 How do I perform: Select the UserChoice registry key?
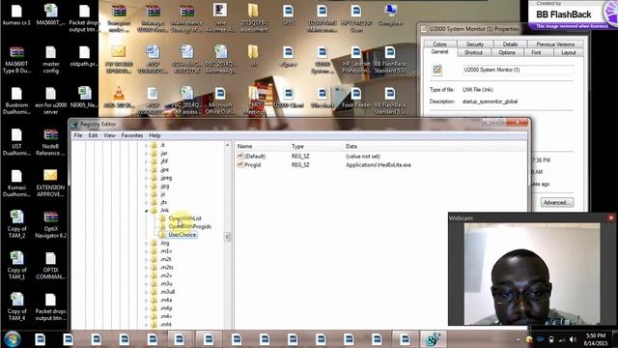[x=183, y=235]
